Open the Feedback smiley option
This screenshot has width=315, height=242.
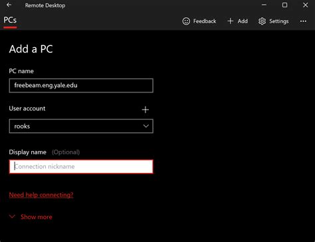click(x=199, y=21)
